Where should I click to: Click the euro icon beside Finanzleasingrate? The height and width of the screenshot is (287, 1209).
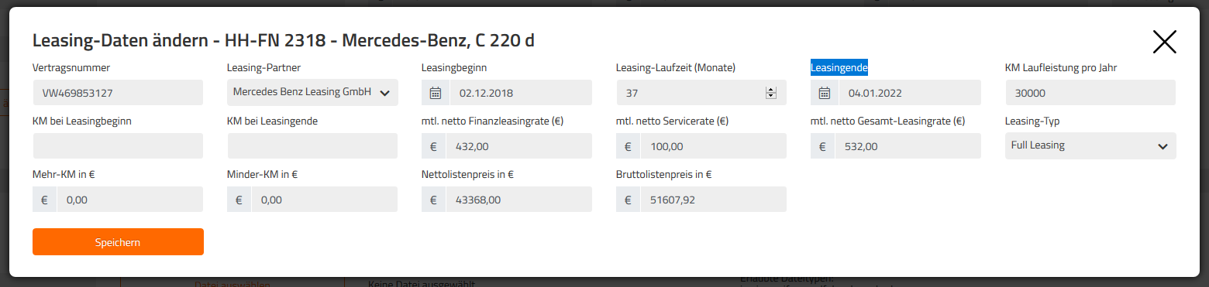point(434,146)
